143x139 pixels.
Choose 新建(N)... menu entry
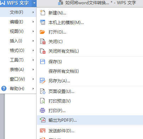tap(90, 13)
